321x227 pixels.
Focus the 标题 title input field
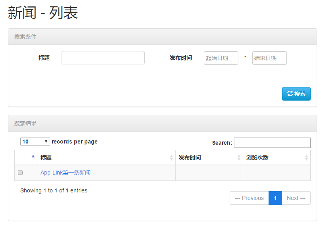point(103,58)
